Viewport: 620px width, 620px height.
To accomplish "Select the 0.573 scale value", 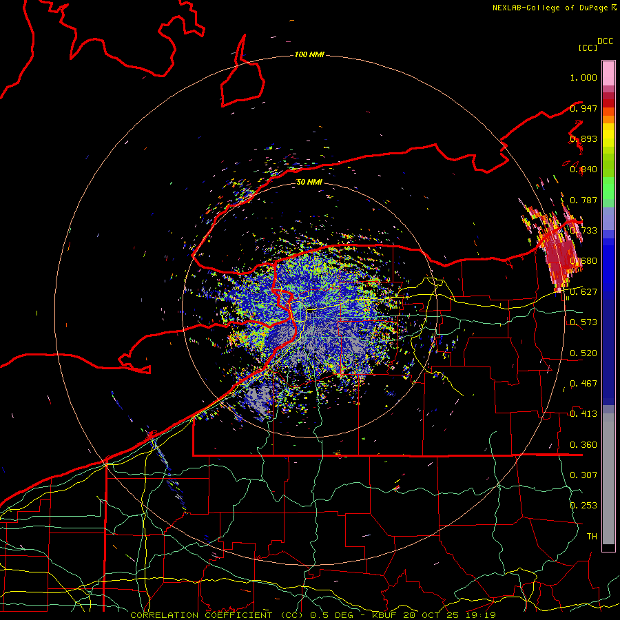I will coord(583,322).
